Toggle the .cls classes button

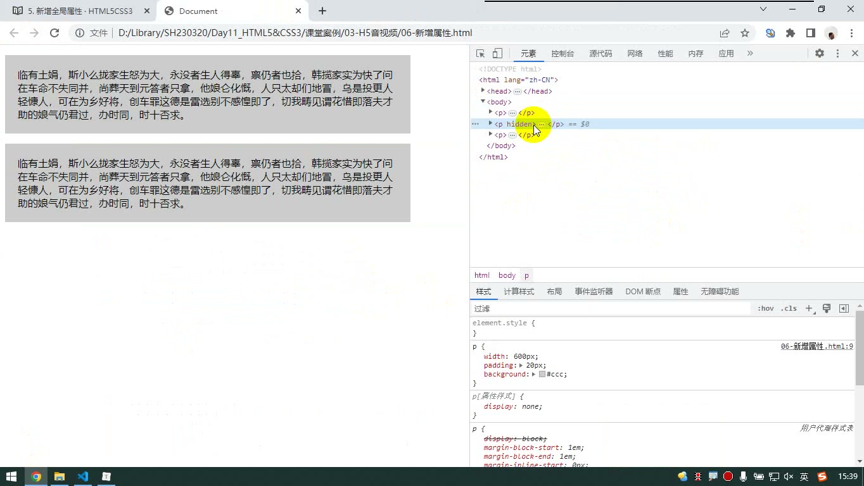pos(789,308)
